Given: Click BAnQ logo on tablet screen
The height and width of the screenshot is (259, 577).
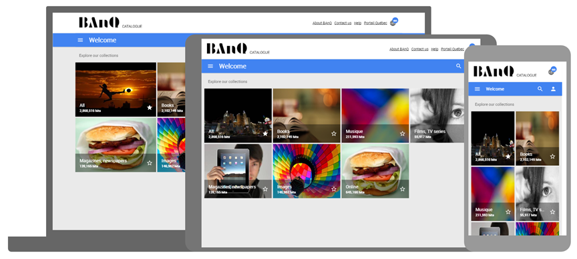Looking at the screenshot, I should pos(226,49).
